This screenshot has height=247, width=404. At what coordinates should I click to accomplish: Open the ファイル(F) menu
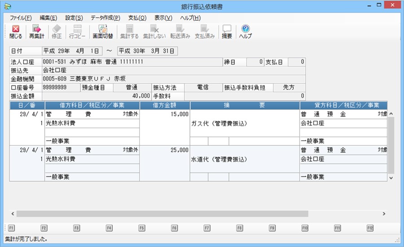(x=21, y=18)
